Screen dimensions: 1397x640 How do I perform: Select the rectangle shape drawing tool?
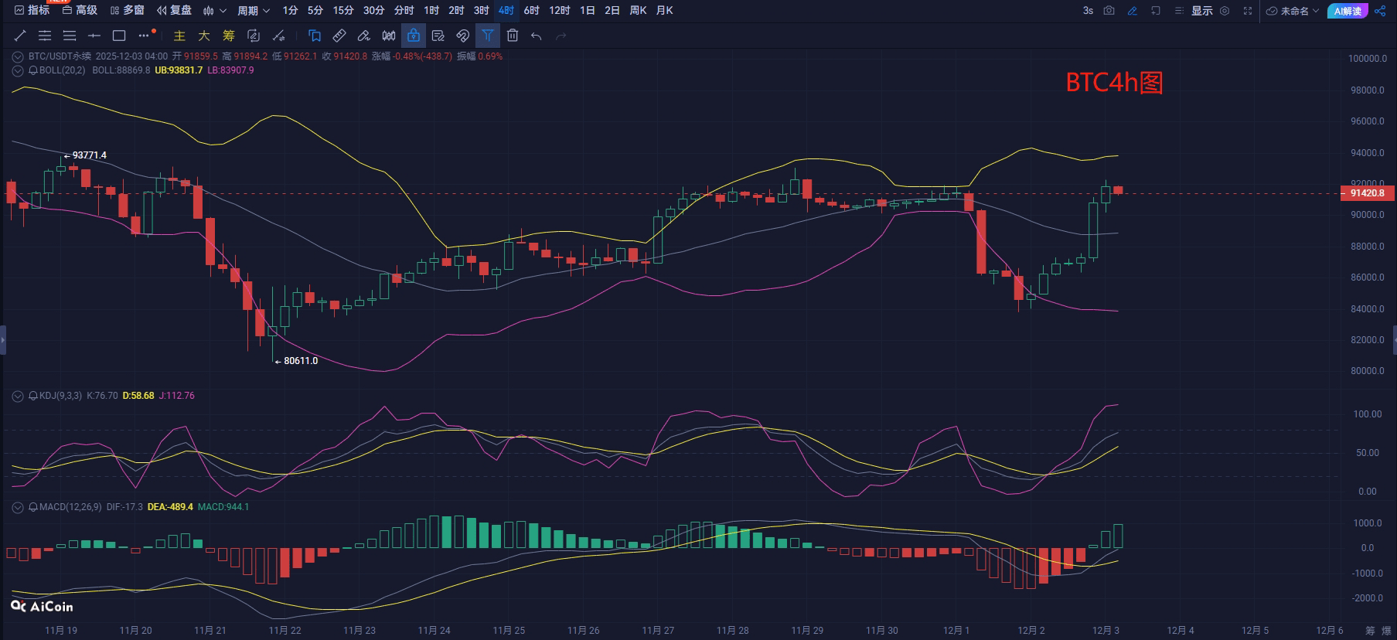[119, 36]
